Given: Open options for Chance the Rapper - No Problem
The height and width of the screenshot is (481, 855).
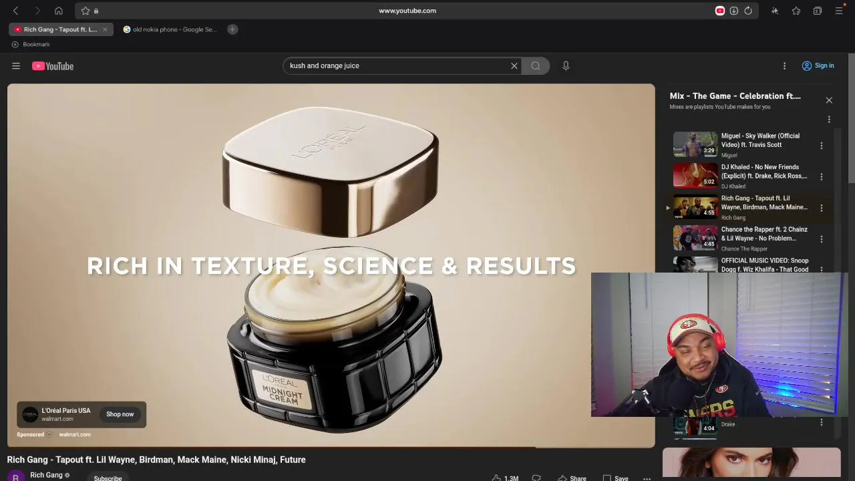Looking at the screenshot, I should pyautogui.click(x=822, y=239).
